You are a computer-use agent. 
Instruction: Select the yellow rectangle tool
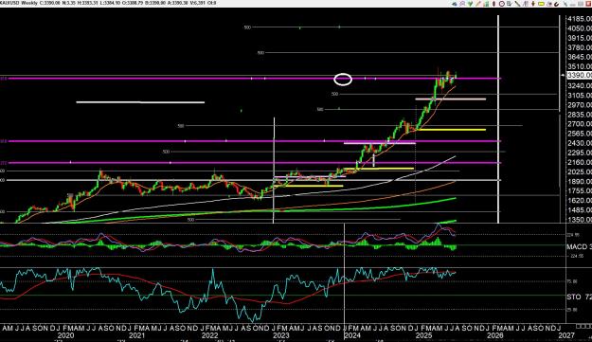[541, 4]
